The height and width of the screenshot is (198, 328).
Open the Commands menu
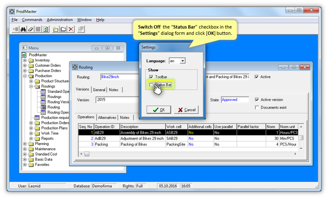click(32, 20)
